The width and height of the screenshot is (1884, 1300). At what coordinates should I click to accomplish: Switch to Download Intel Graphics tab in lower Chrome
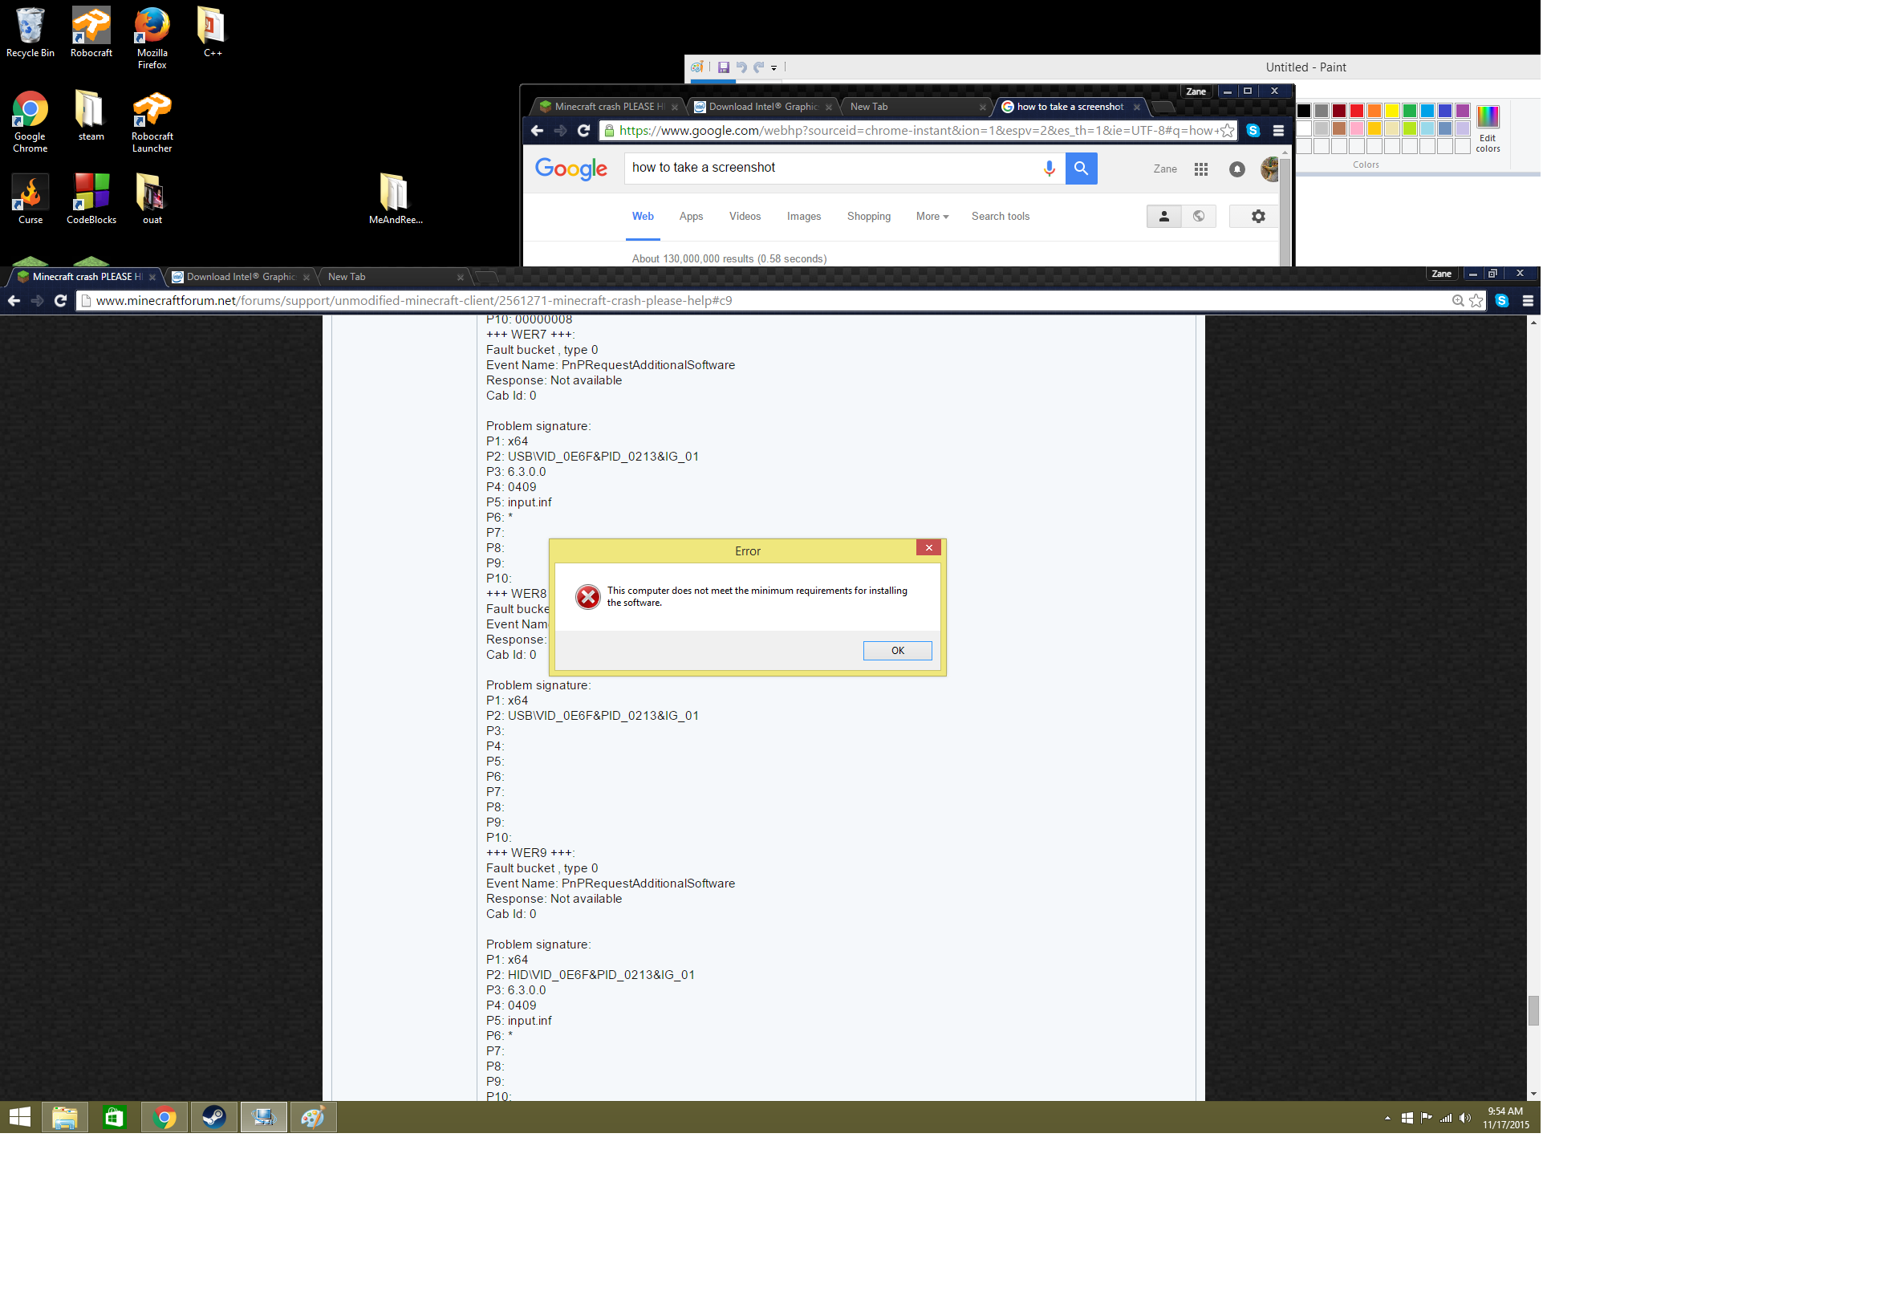[240, 277]
